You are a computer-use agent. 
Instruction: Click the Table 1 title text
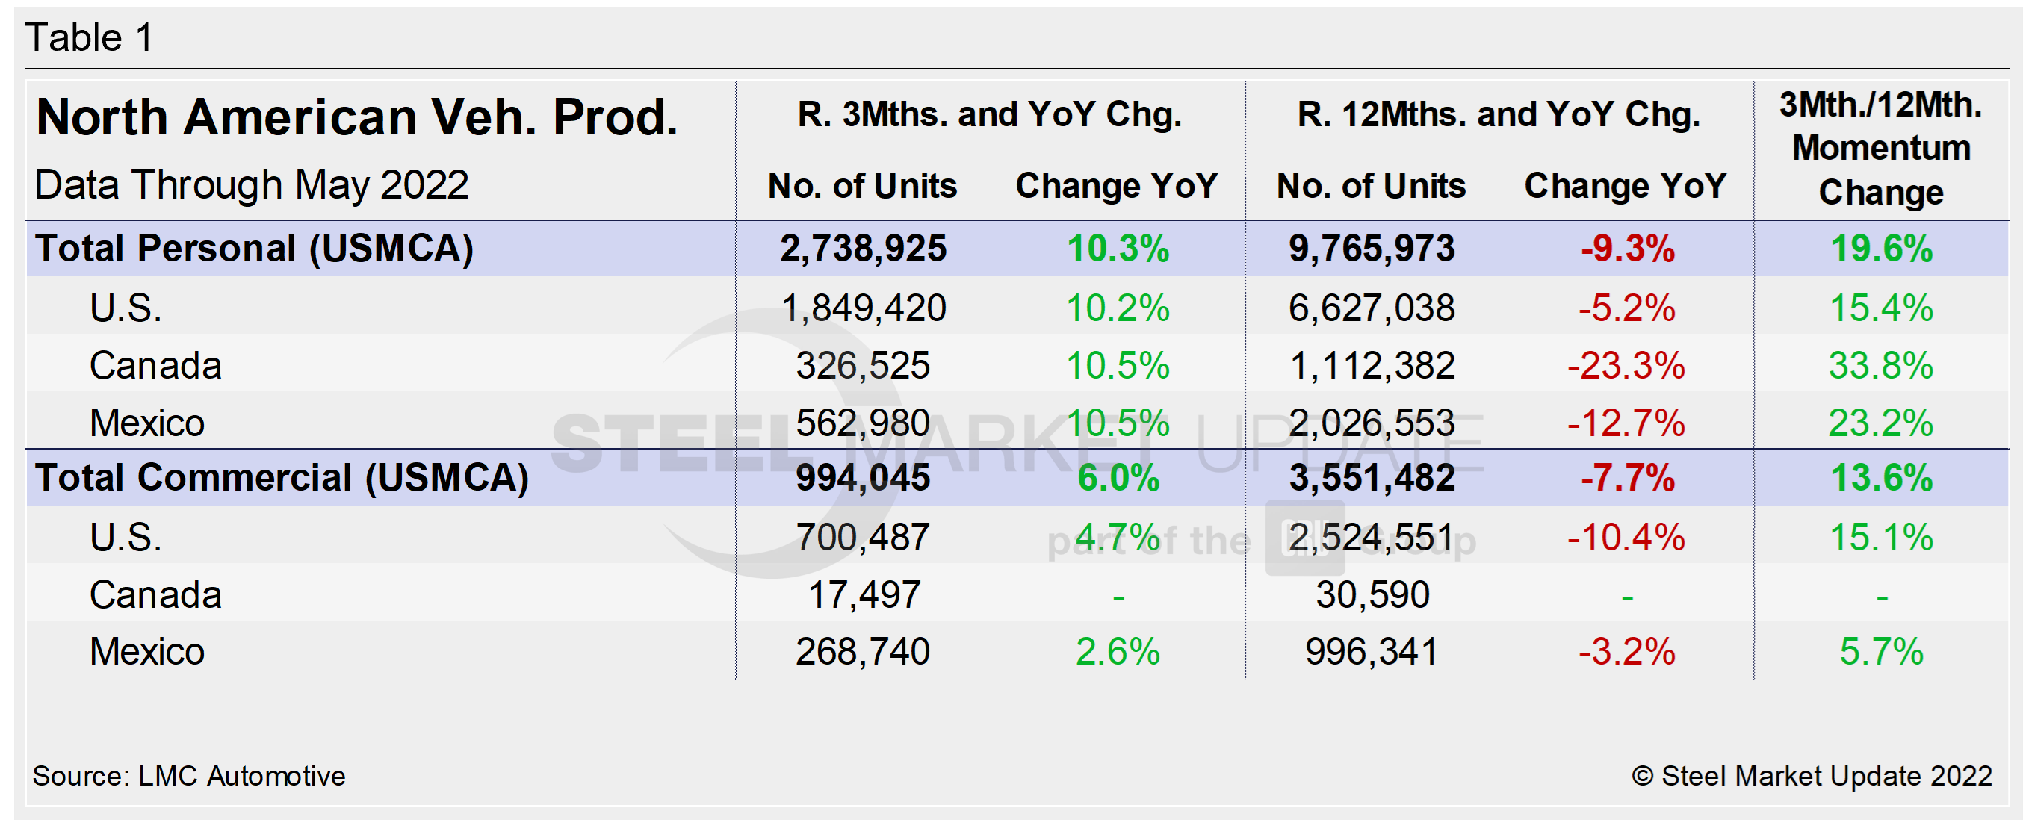(x=89, y=37)
